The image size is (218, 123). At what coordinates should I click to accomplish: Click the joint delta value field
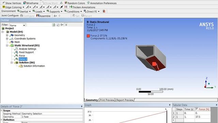pyautogui.click(x=59, y=16)
